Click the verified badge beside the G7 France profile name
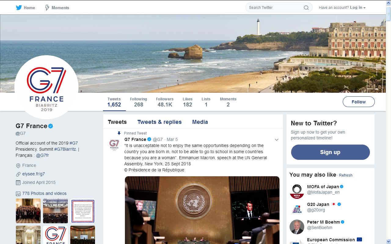This screenshot has width=391, height=244. (51, 126)
